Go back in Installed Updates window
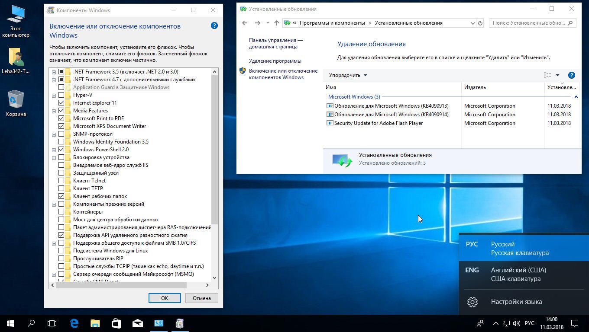The height and width of the screenshot is (332, 589). coord(245,23)
